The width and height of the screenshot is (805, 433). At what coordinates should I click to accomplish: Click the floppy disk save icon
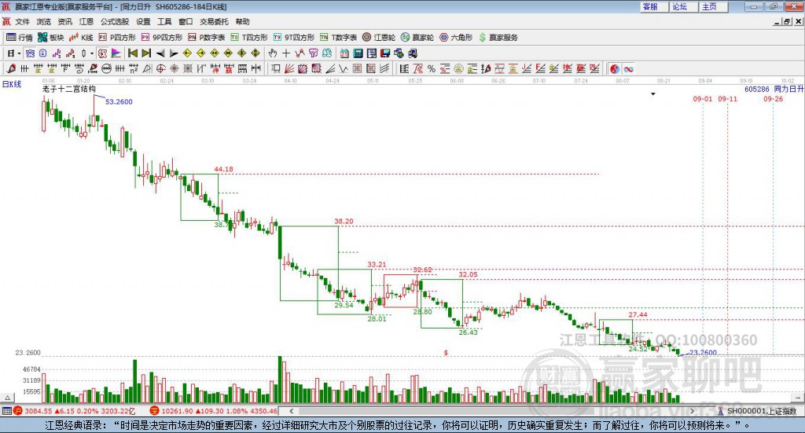(x=385, y=53)
